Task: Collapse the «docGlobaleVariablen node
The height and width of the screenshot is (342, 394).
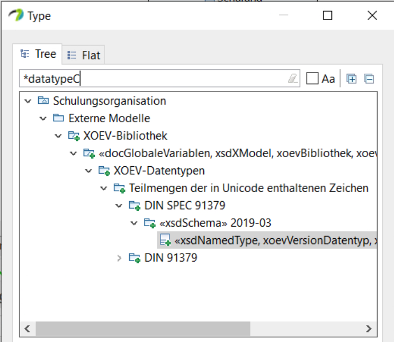Action: pos(74,154)
